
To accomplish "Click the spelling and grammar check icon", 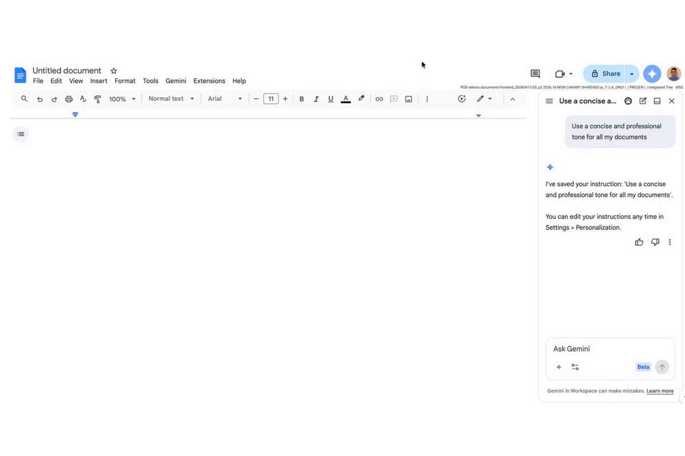I will 83,99.
